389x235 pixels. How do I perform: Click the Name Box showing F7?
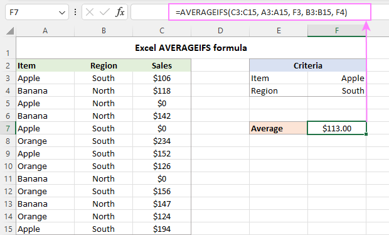[x=37, y=12]
